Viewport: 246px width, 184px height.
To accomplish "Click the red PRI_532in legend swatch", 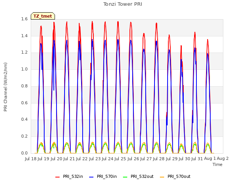I will [57, 177].
